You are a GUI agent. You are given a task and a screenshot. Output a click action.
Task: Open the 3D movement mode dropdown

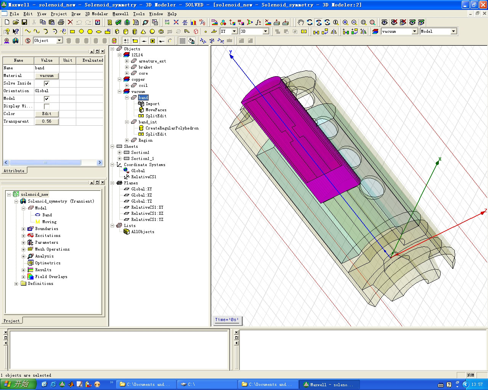(x=265, y=31)
